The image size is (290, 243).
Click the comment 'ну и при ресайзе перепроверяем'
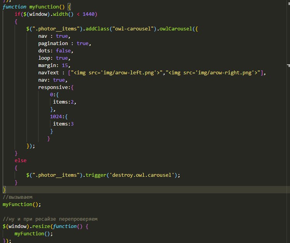tap(53, 219)
